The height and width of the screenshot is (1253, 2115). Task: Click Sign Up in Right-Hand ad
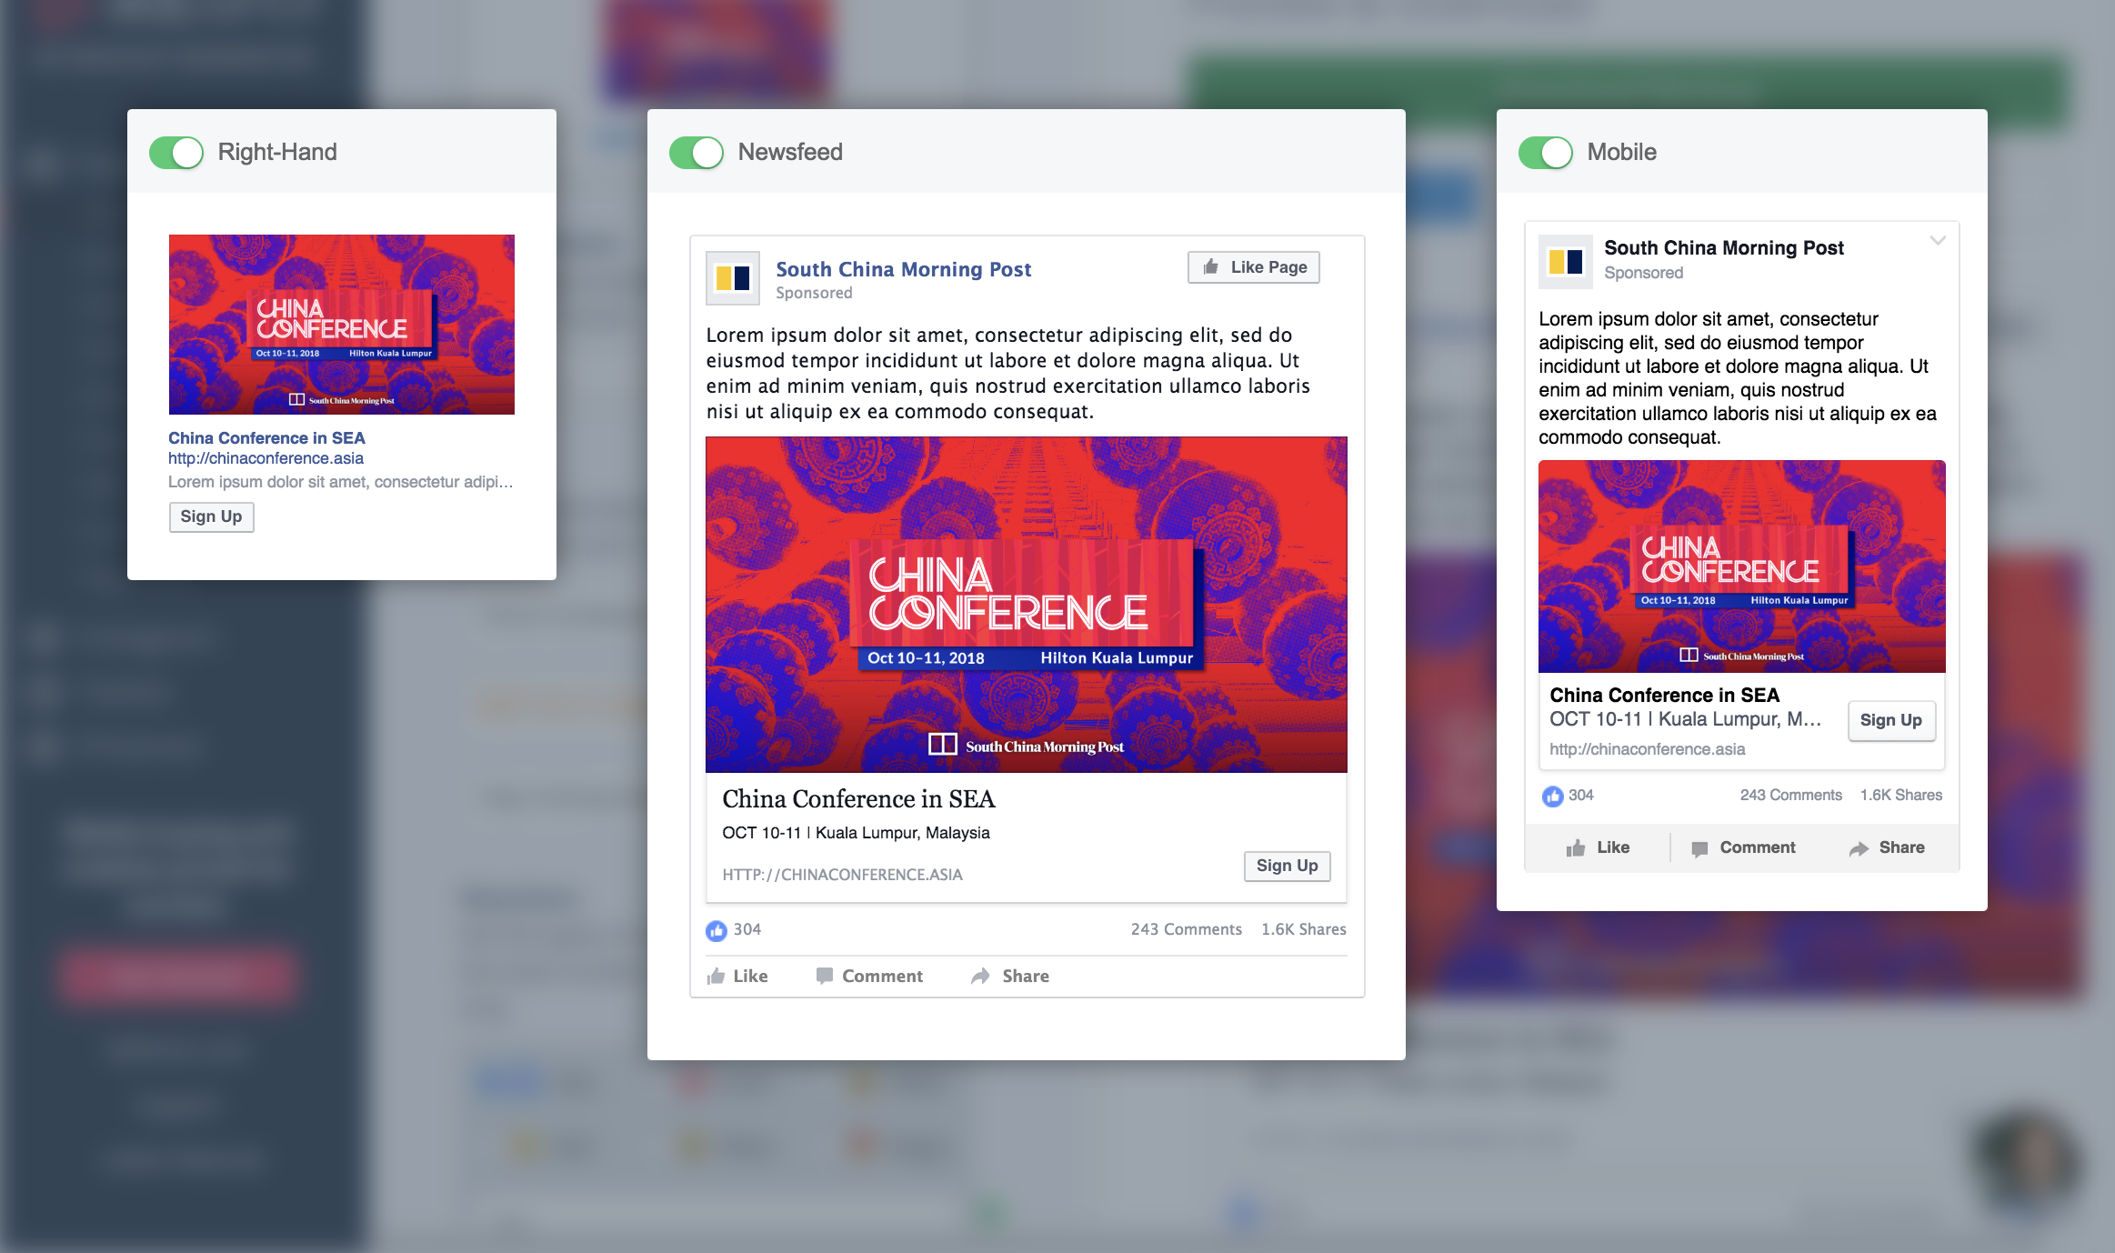pos(211,516)
